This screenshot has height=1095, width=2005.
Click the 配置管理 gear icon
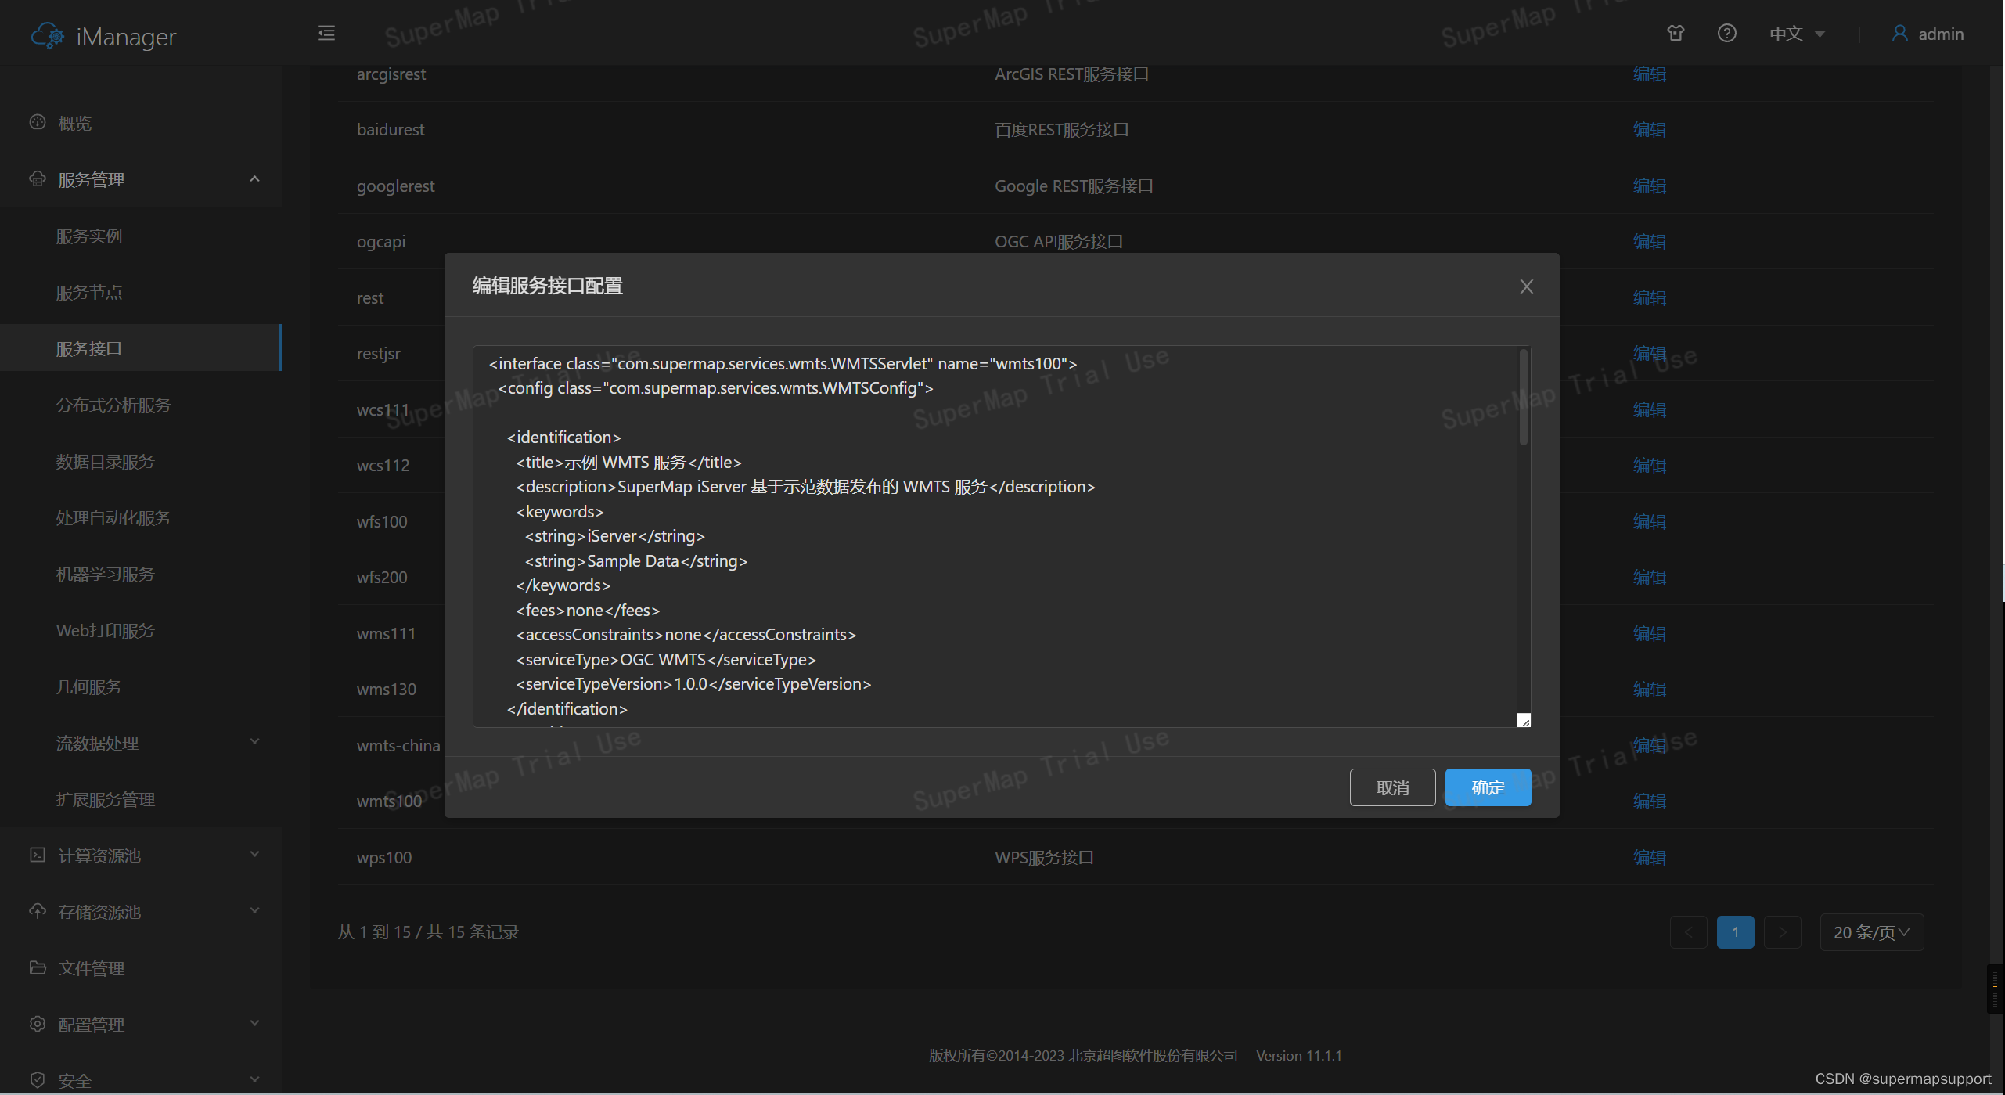tap(38, 1024)
